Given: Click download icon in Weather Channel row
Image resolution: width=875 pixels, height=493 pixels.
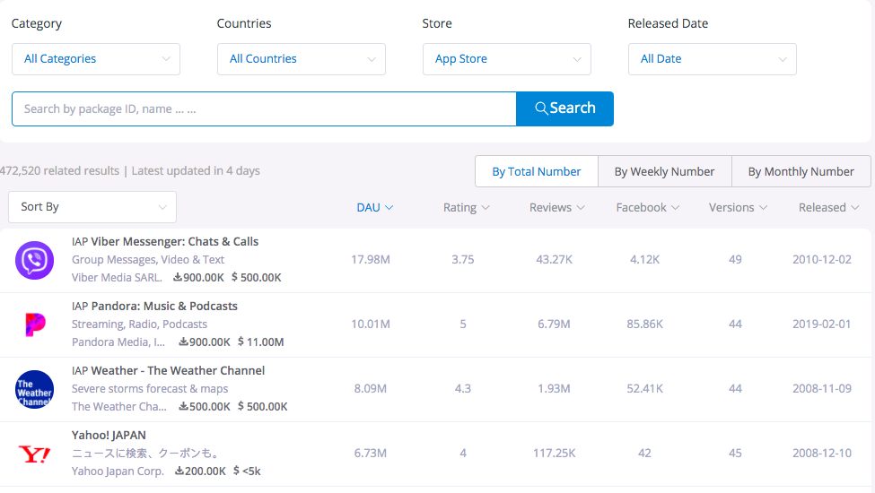Looking at the screenshot, I should 183,406.
